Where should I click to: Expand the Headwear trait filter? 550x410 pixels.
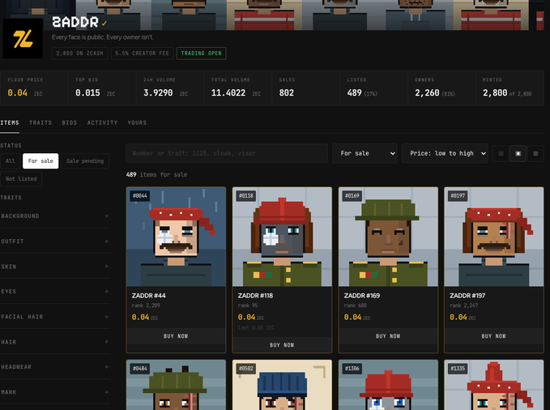(x=55, y=367)
